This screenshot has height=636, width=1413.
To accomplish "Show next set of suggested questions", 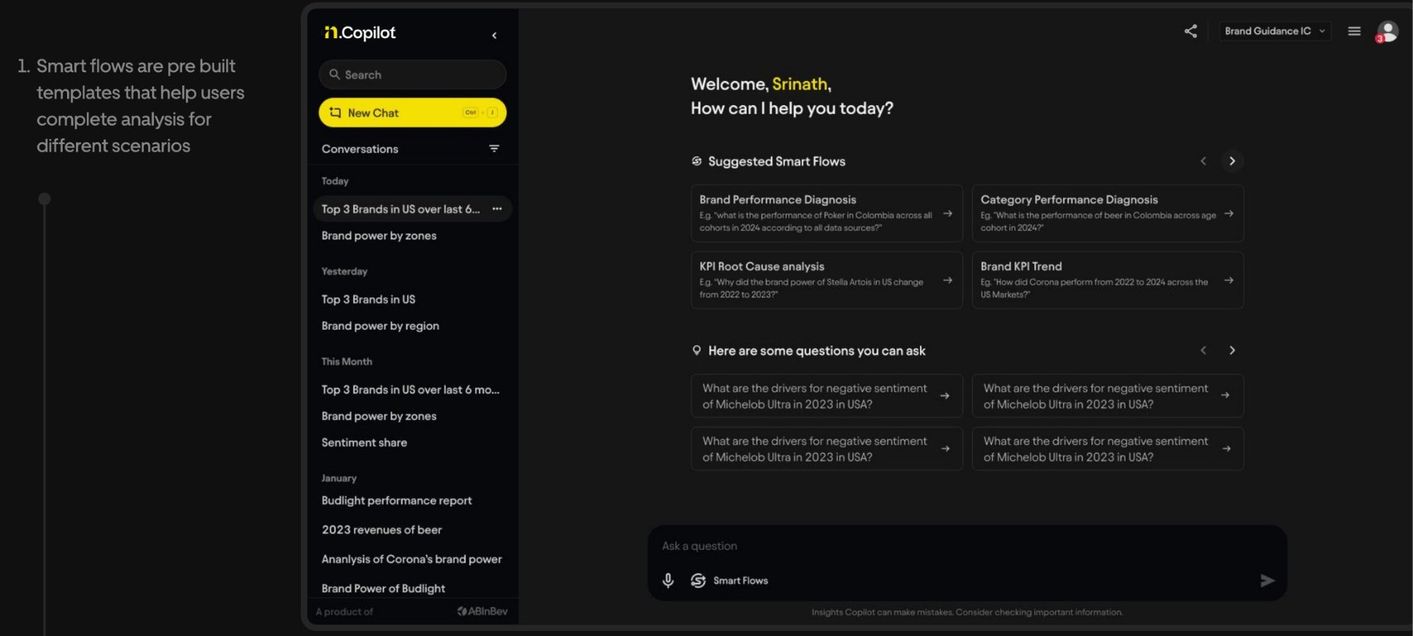I will pos(1232,350).
